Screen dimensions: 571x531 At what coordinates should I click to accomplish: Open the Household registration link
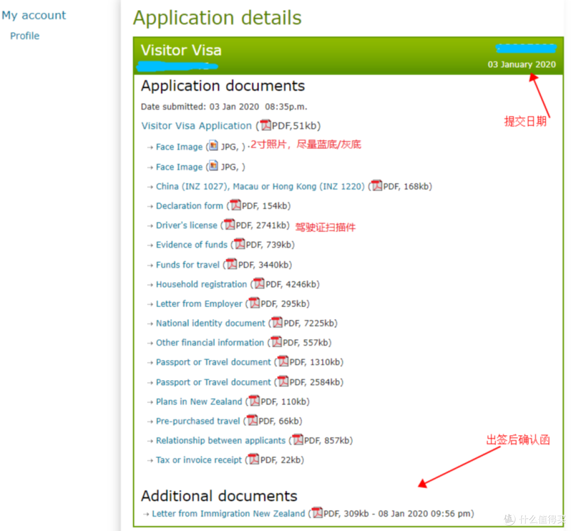click(x=201, y=284)
